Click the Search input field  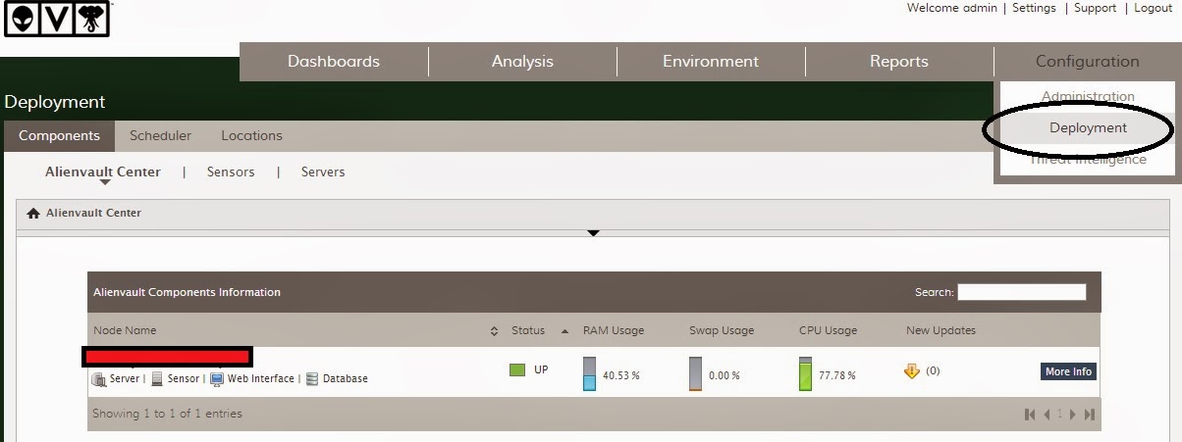pos(1021,292)
